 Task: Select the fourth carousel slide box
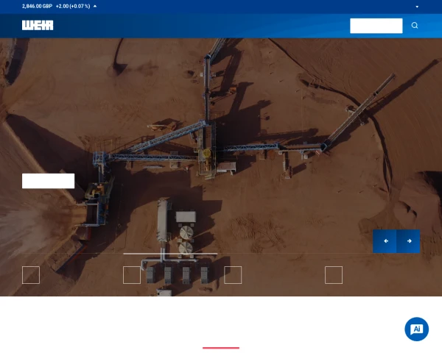pos(334,275)
